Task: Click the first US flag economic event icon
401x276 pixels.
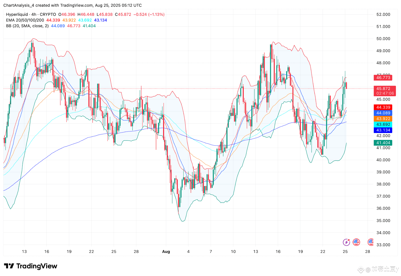Action: pos(356,242)
